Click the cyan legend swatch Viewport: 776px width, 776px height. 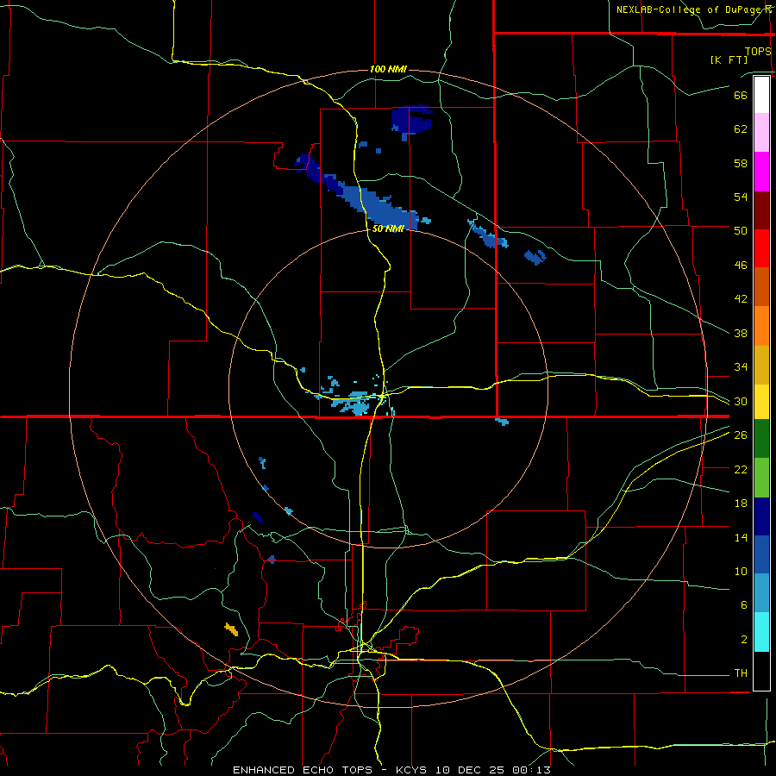click(x=761, y=632)
